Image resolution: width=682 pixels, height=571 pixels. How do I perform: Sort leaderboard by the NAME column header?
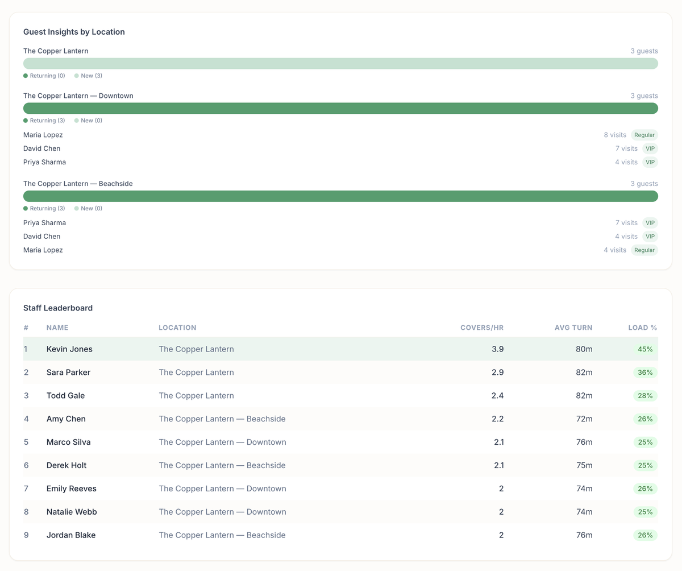(x=57, y=328)
